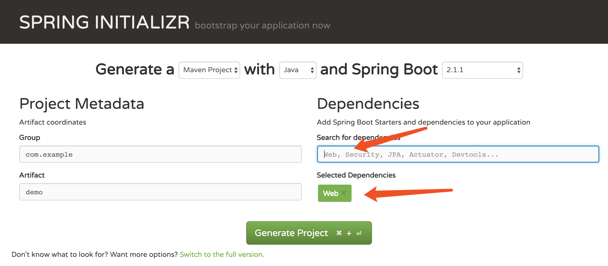Viewport: 608px width, 266px height.
Task: Follow the Switch to the full version link
Action: click(x=222, y=254)
